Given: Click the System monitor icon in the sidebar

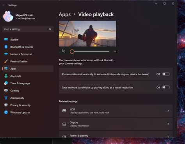Looking at the screenshot, I should tap(6, 39).
